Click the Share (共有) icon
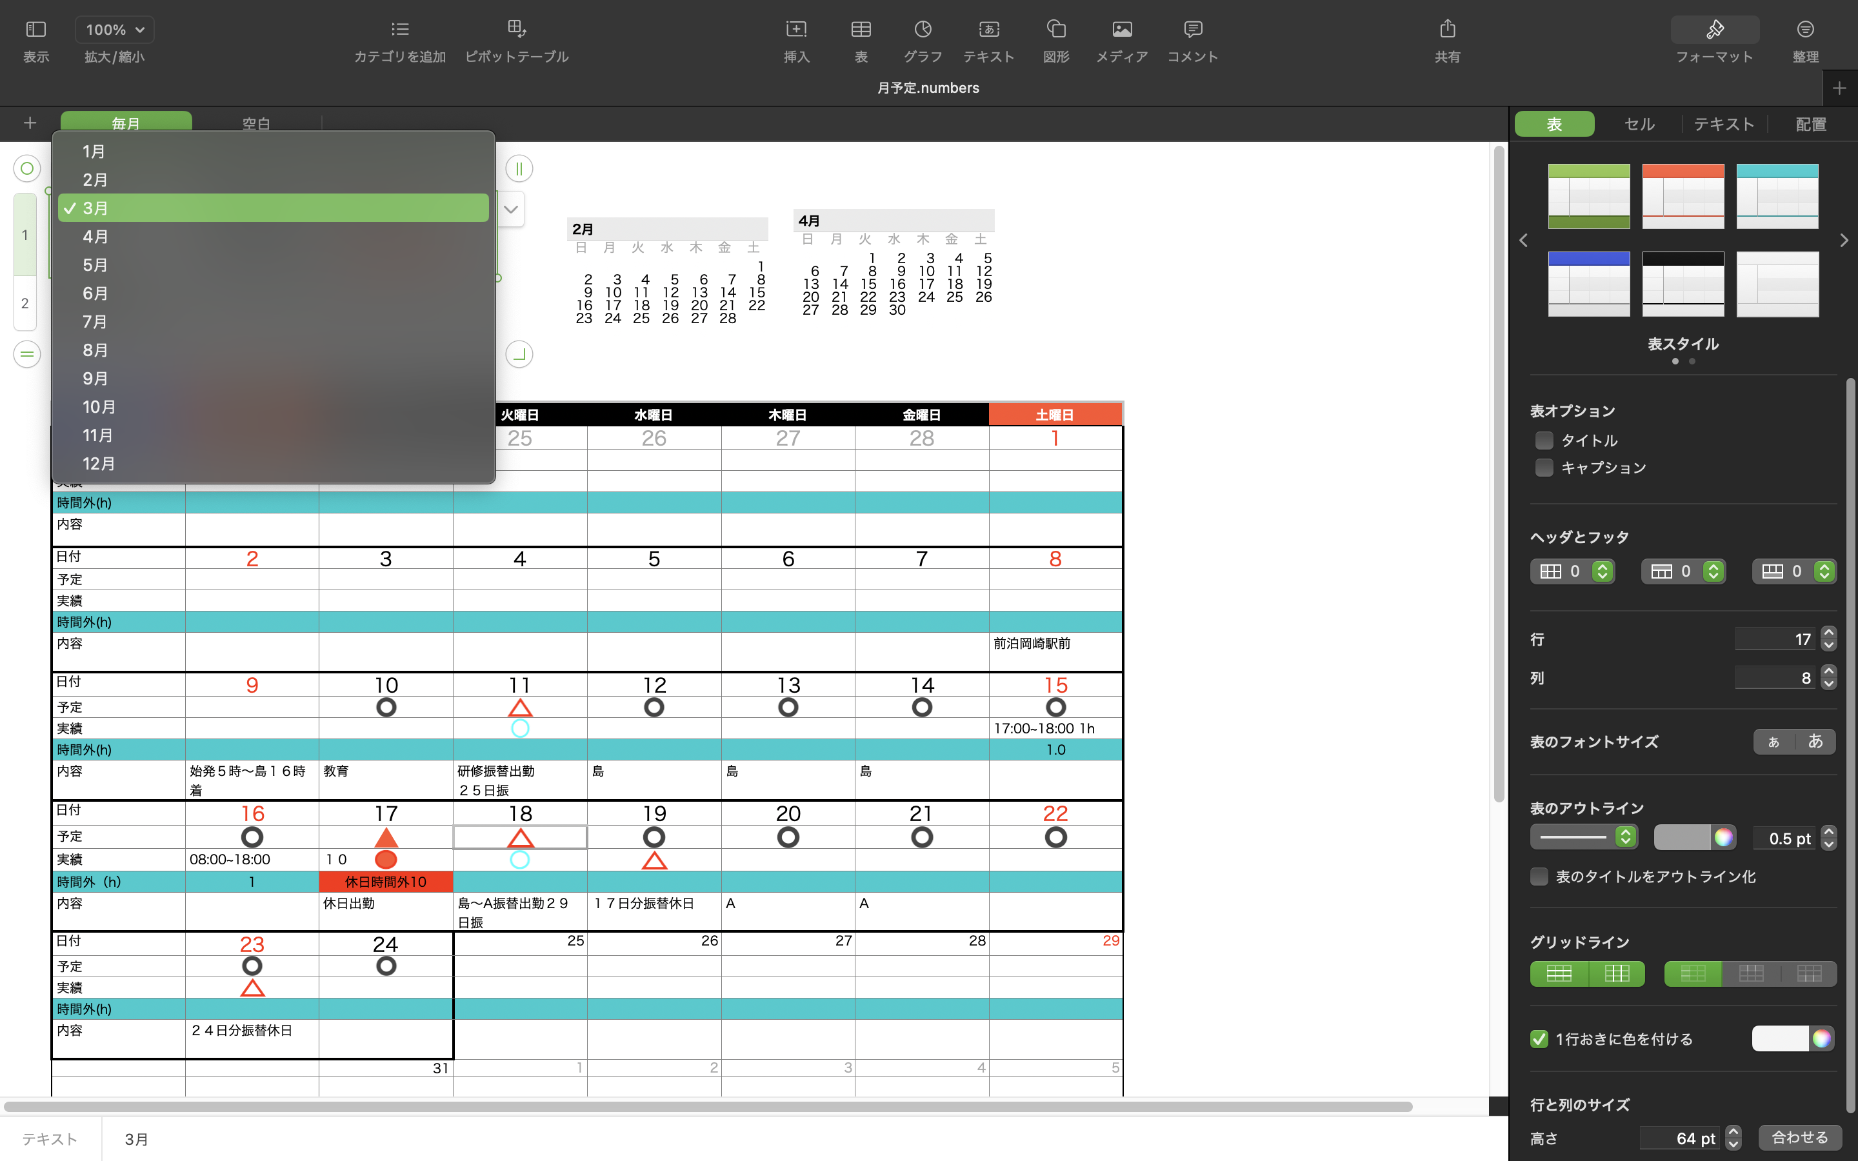 pos(1446,30)
